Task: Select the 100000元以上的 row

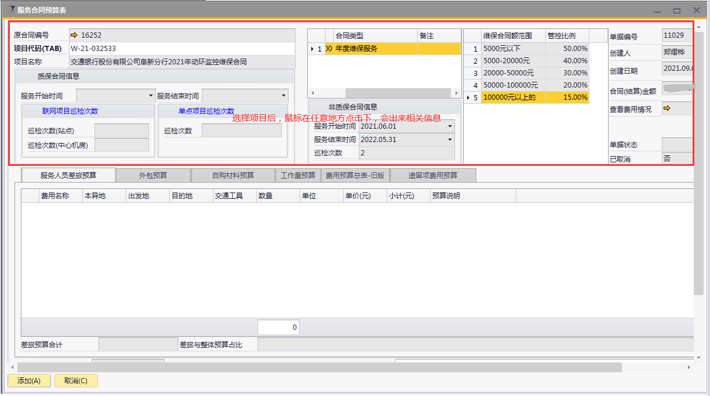Action: coord(513,97)
